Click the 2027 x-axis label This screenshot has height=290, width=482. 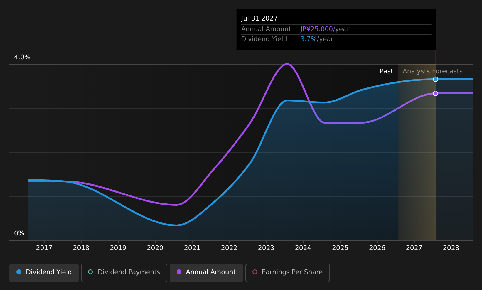pos(414,248)
